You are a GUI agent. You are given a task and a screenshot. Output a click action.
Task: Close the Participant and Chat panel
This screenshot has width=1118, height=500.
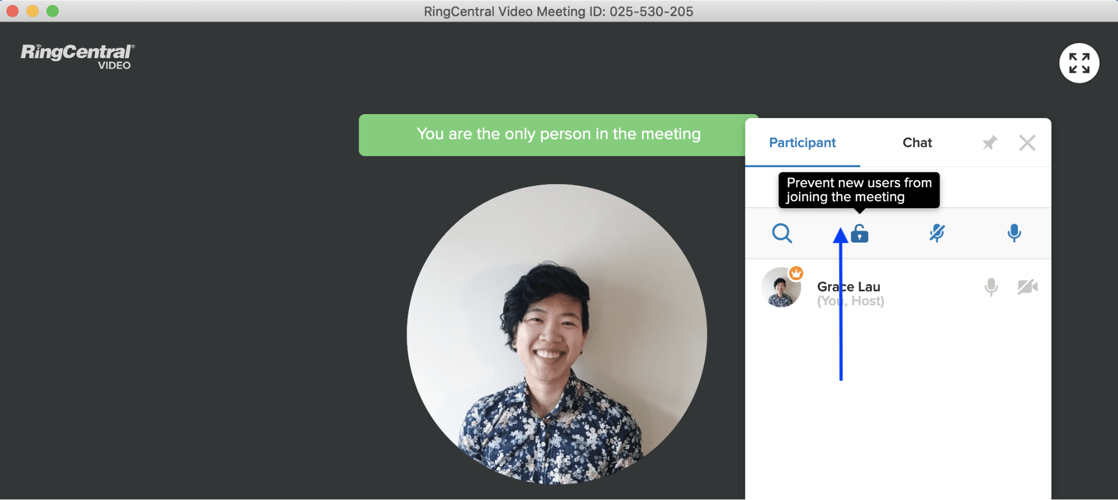tap(1027, 143)
